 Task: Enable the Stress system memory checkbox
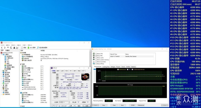point(96,60)
